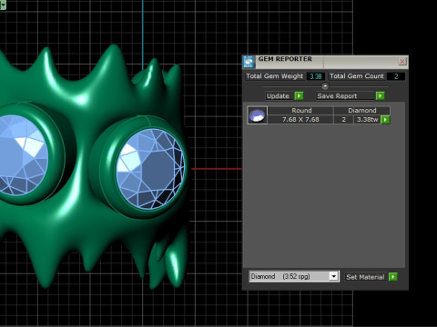Select the right round diamond in the viewport
The image size is (437, 327).
click(151, 169)
